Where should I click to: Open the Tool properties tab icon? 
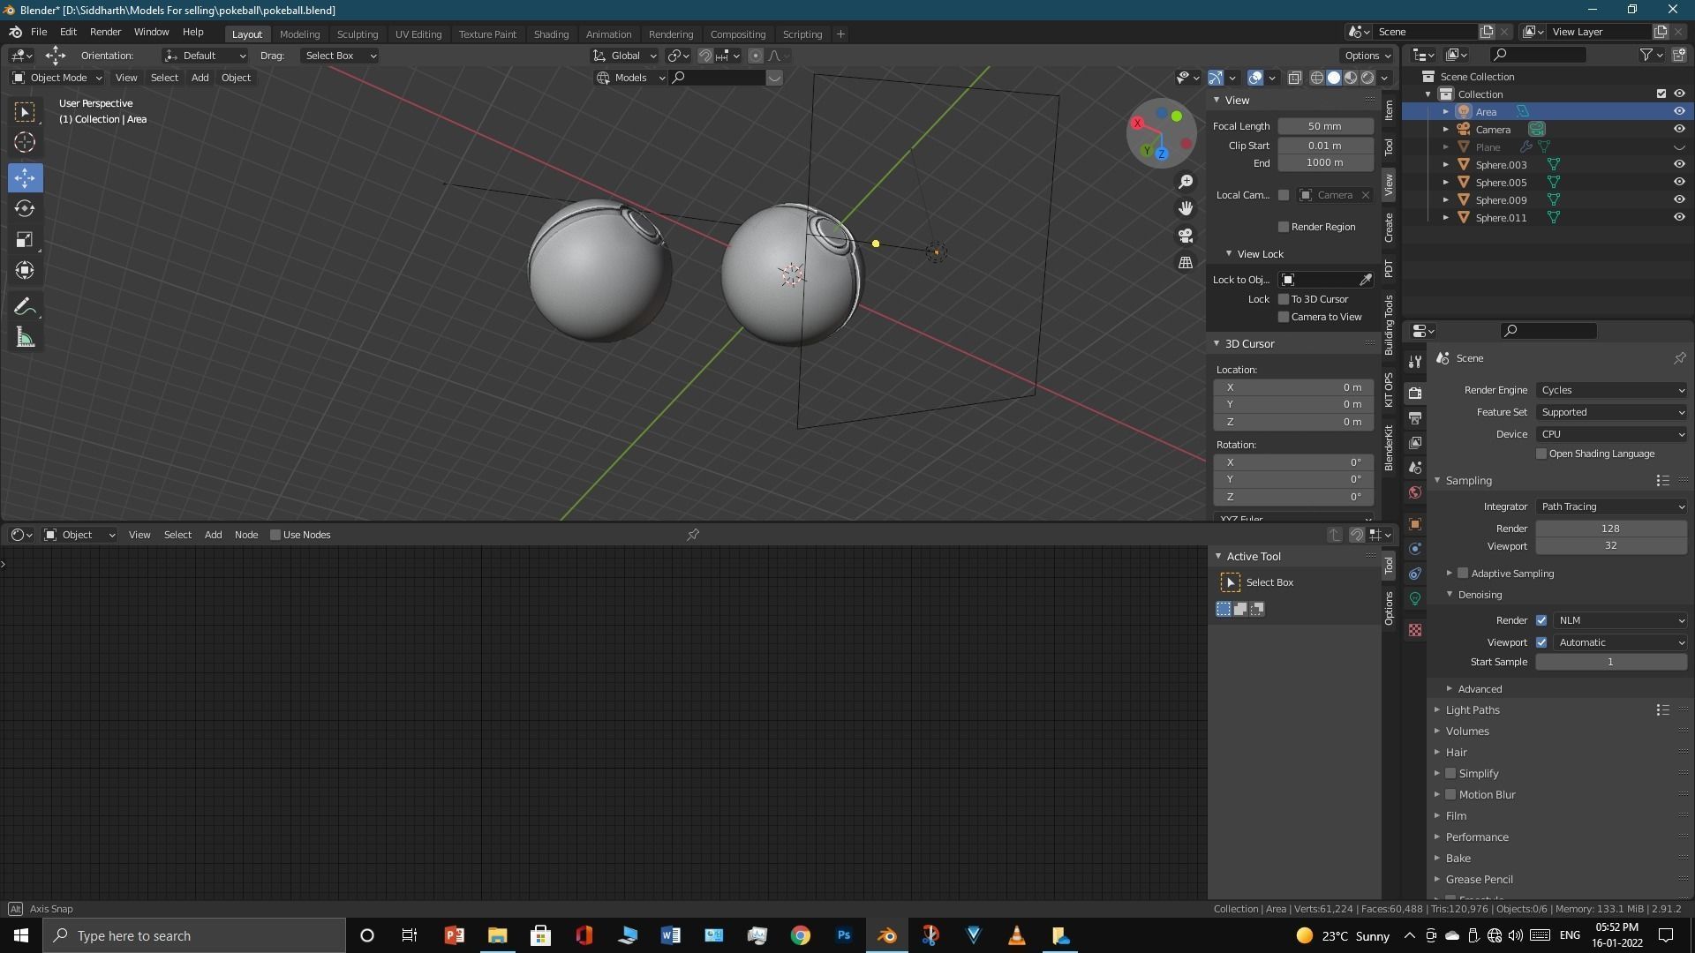click(1415, 362)
